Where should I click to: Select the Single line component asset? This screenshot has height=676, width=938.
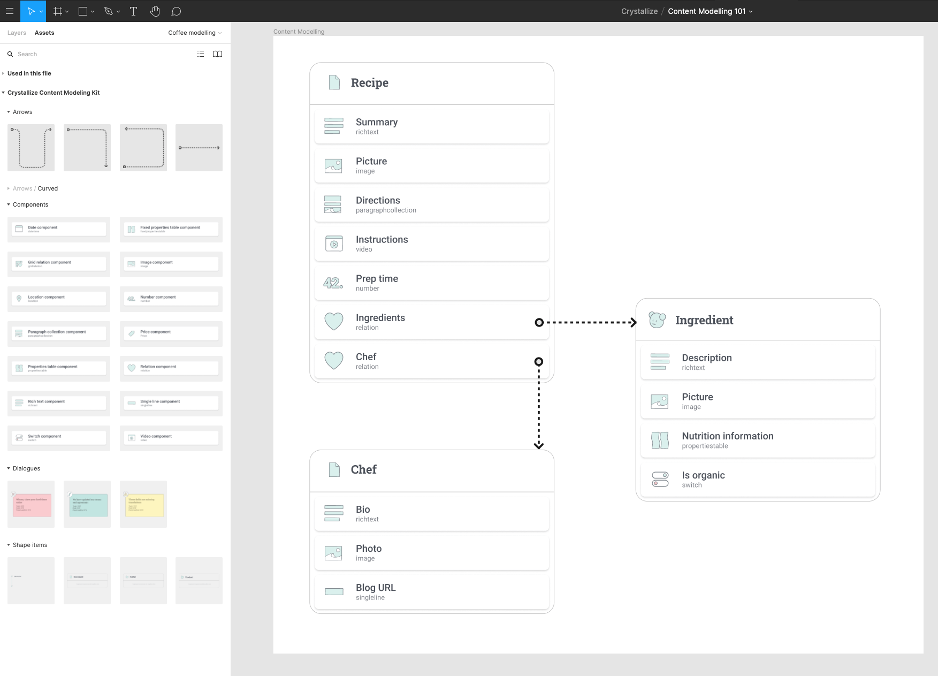click(x=171, y=403)
